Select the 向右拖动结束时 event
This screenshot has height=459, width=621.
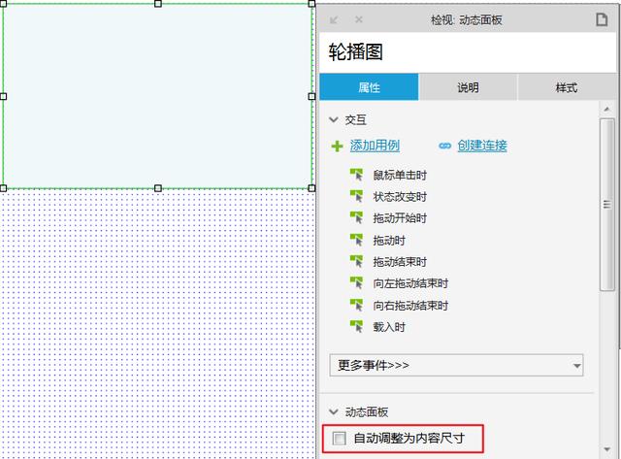(410, 306)
